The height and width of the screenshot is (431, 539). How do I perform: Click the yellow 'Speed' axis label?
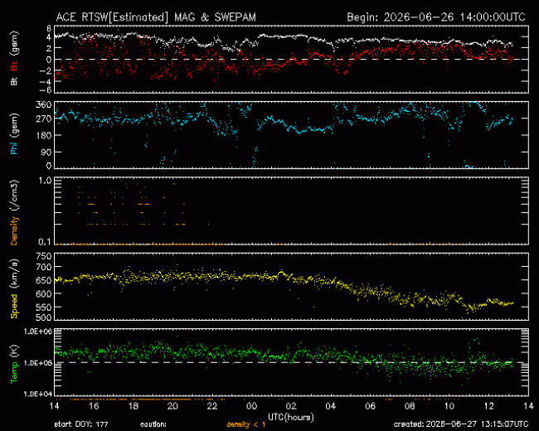(14, 306)
